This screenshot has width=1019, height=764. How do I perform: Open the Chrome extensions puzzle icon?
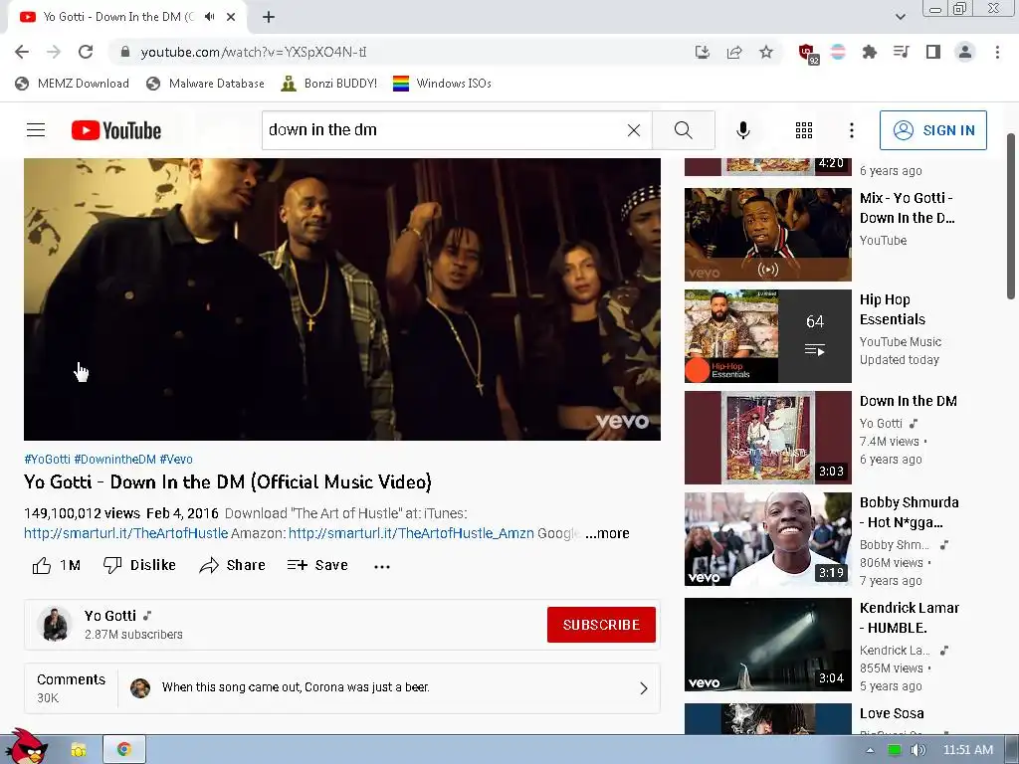(x=870, y=52)
